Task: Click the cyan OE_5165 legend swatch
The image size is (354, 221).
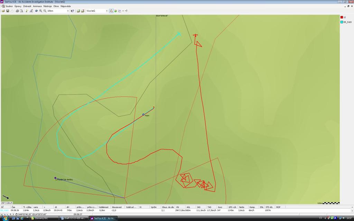Action: point(342,22)
